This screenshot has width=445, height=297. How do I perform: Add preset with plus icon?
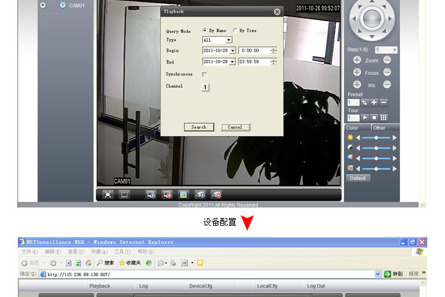coord(374,102)
